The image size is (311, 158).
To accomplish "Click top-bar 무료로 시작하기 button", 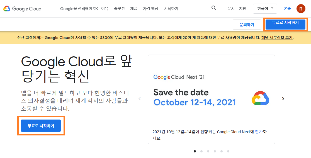I will pos(285,25).
